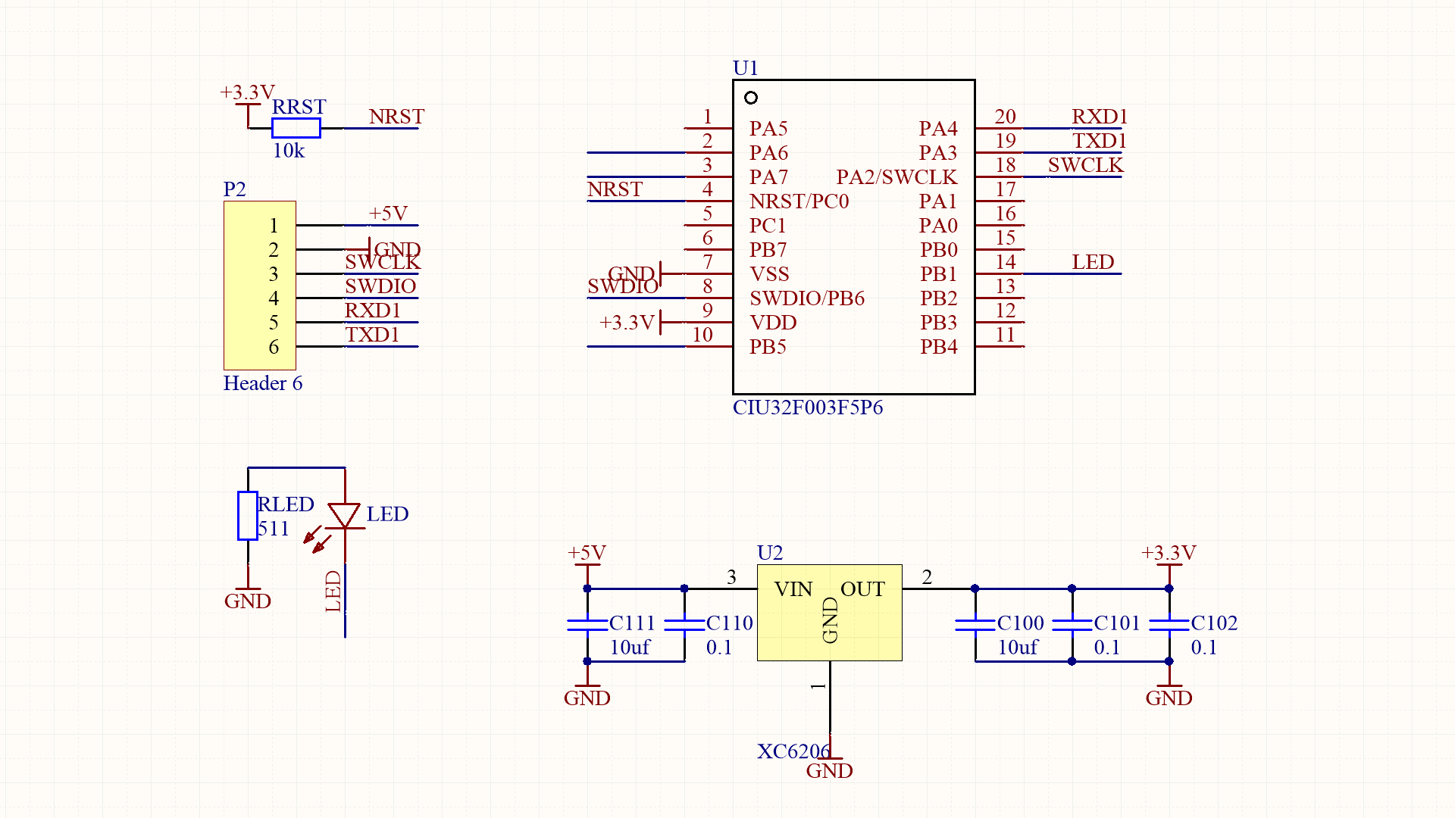The image size is (1455, 818).
Task: Click the PA5 pin name in U1
Action: [768, 129]
